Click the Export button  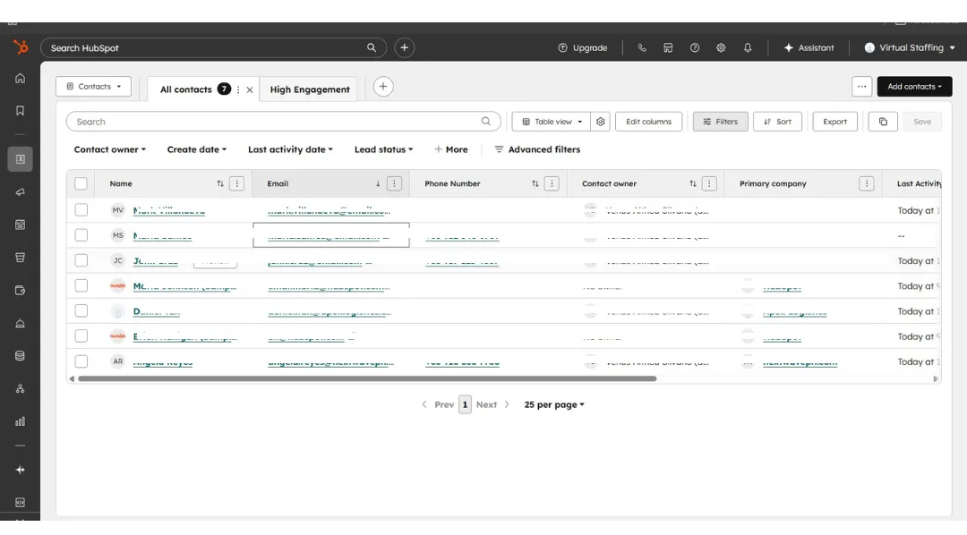click(834, 121)
